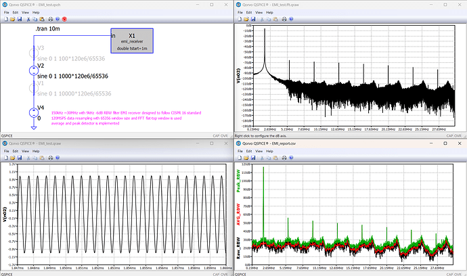Viewport: 467px width, 276px height.
Task: Click New file icon in EMI_report.csv window
Action: point(240,158)
